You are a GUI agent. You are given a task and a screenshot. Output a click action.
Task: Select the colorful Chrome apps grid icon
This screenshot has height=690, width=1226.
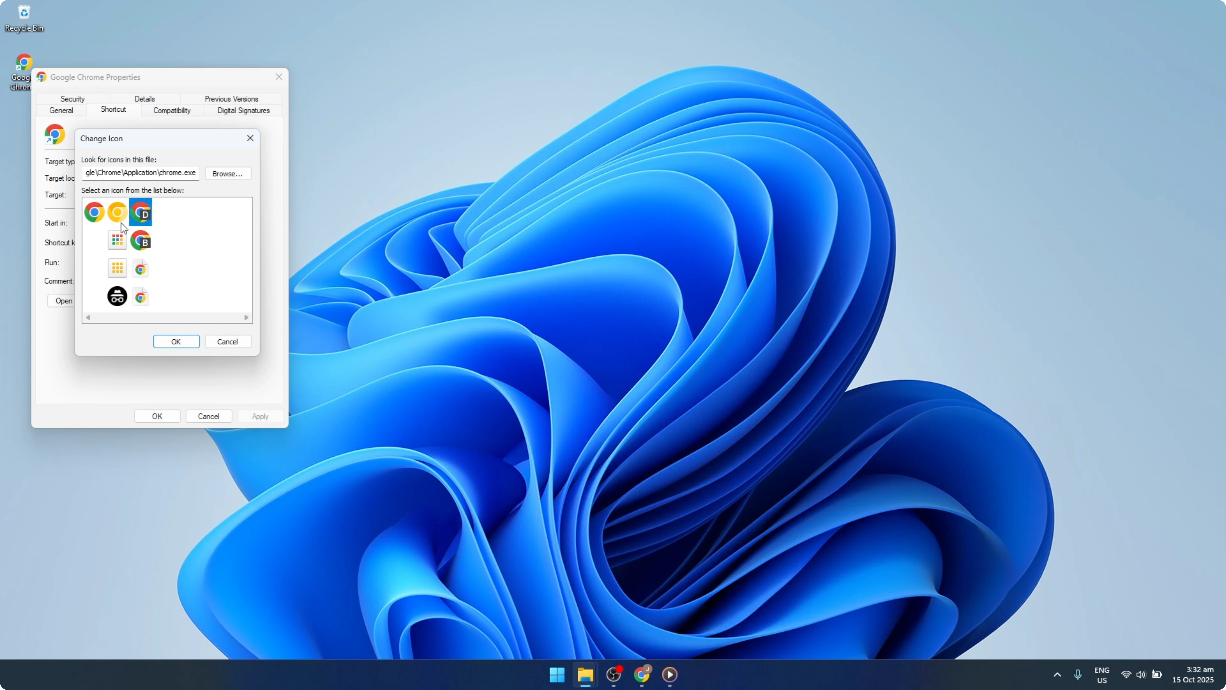(117, 240)
